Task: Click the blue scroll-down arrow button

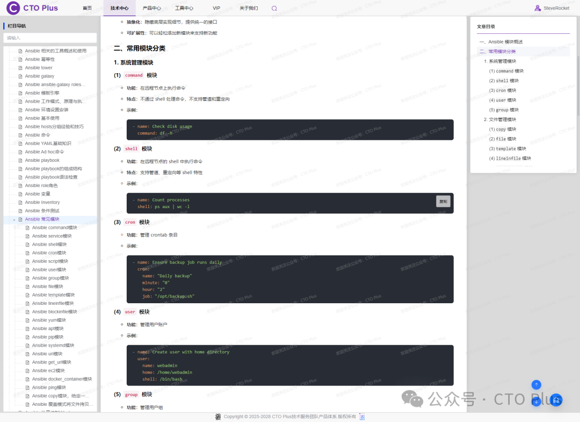Action: (536, 401)
